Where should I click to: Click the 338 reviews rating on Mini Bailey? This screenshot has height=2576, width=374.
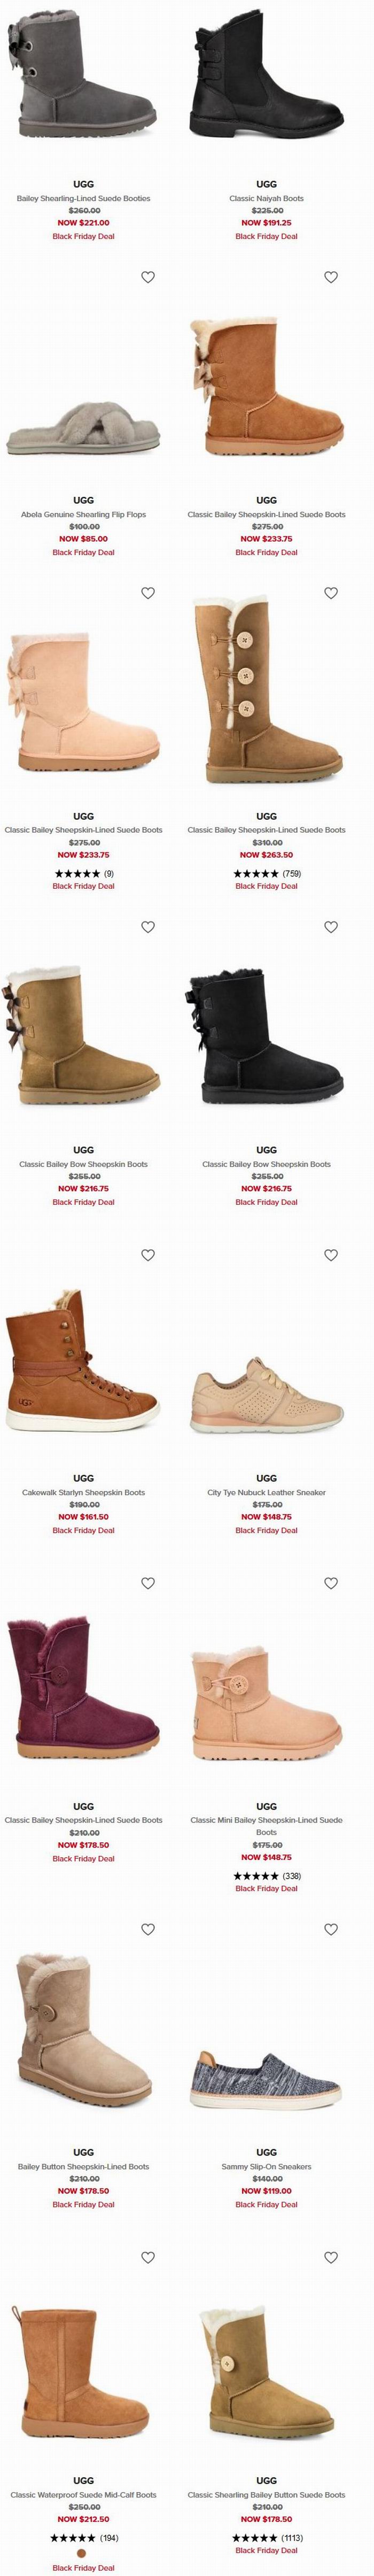[266, 1875]
